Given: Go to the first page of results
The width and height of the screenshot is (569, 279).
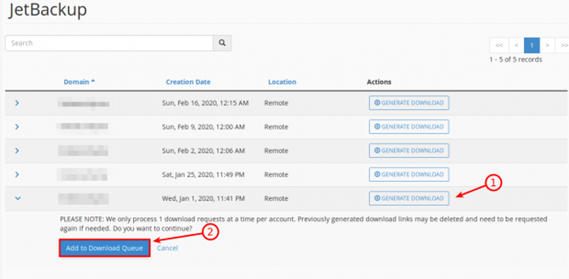Looking at the screenshot, I should tap(499, 46).
